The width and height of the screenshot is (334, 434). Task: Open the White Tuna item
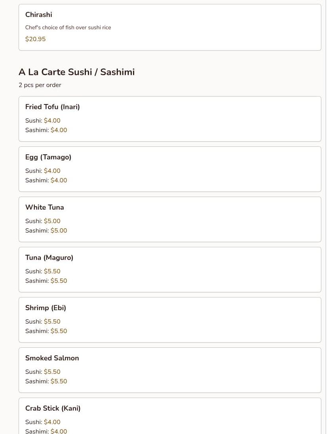click(x=44, y=207)
